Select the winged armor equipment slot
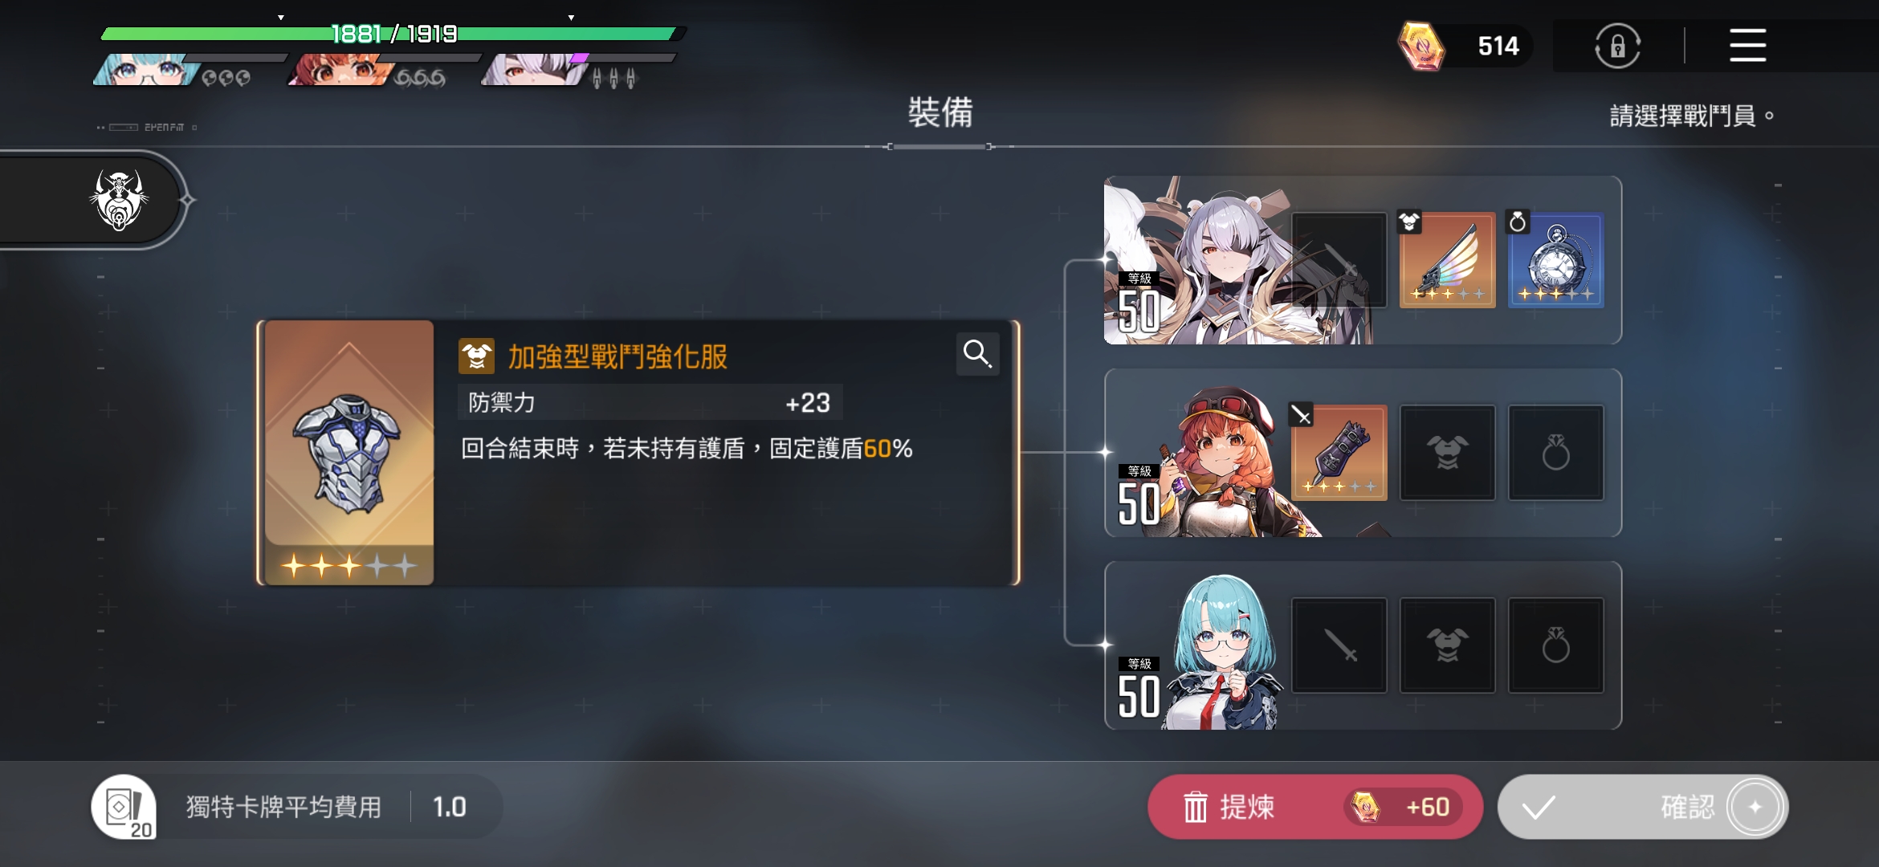Screen dimensions: 1879x867 1447,260
